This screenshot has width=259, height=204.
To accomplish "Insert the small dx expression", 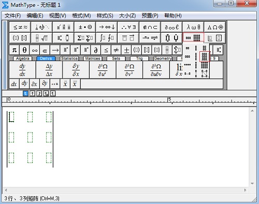I will click(x=14, y=84).
